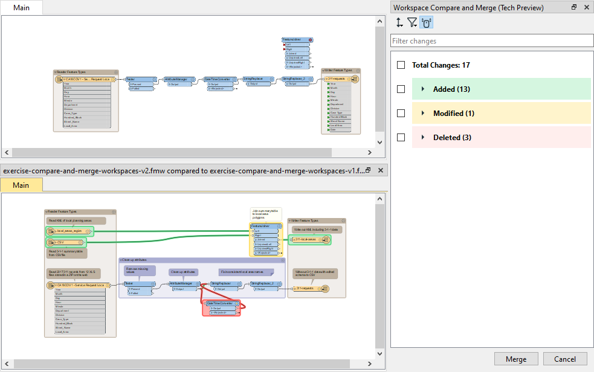Click the expand/collapse changes icon in compare toolbar
Viewport: 594px width, 372px height.
(x=398, y=22)
